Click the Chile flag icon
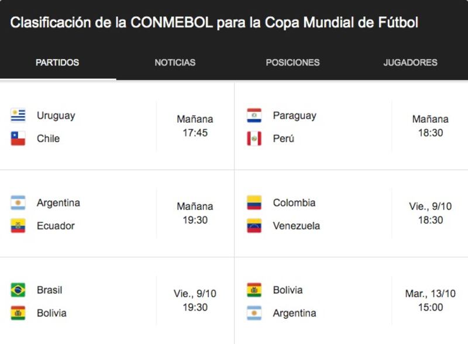The height and width of the screenshot is (344, 468). coord(18,139)
